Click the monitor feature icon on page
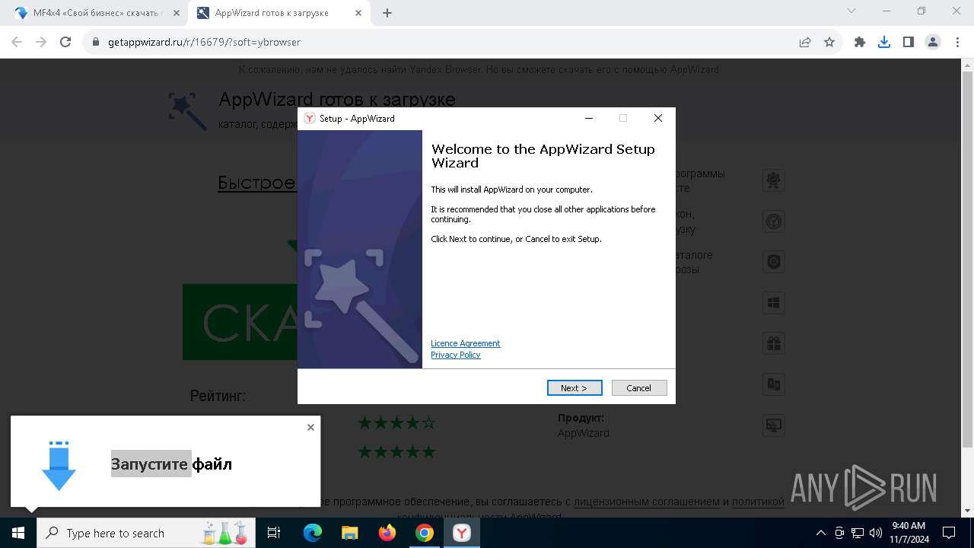Viewport: 974px width, 548px height. pyautogui.click(x=774, y=425)
